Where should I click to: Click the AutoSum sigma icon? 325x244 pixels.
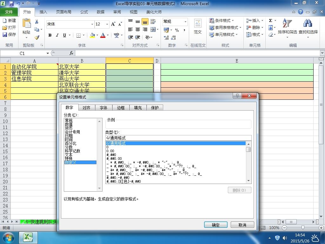[270, 21]
